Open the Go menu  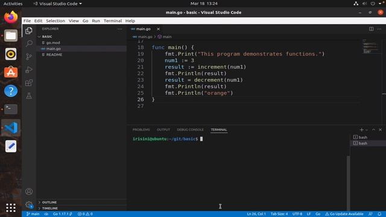coord(85,21)
